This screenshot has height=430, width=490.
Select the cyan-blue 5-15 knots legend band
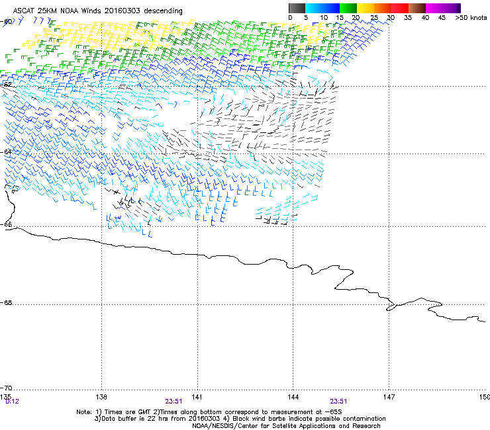coord(322,8)
